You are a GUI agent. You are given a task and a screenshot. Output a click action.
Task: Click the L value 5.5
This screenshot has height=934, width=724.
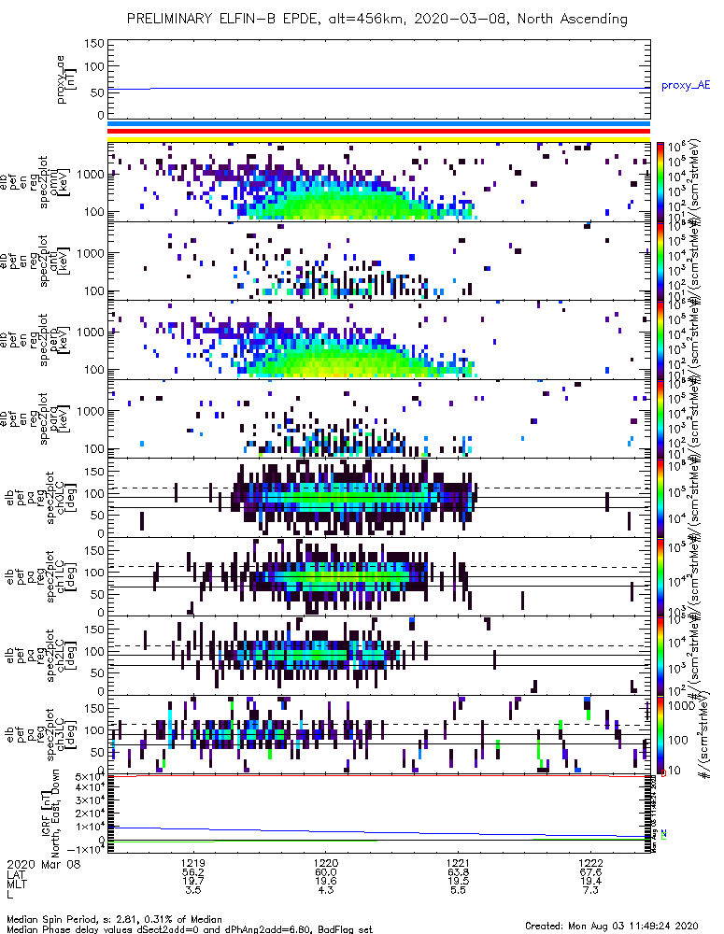point(459,890)
